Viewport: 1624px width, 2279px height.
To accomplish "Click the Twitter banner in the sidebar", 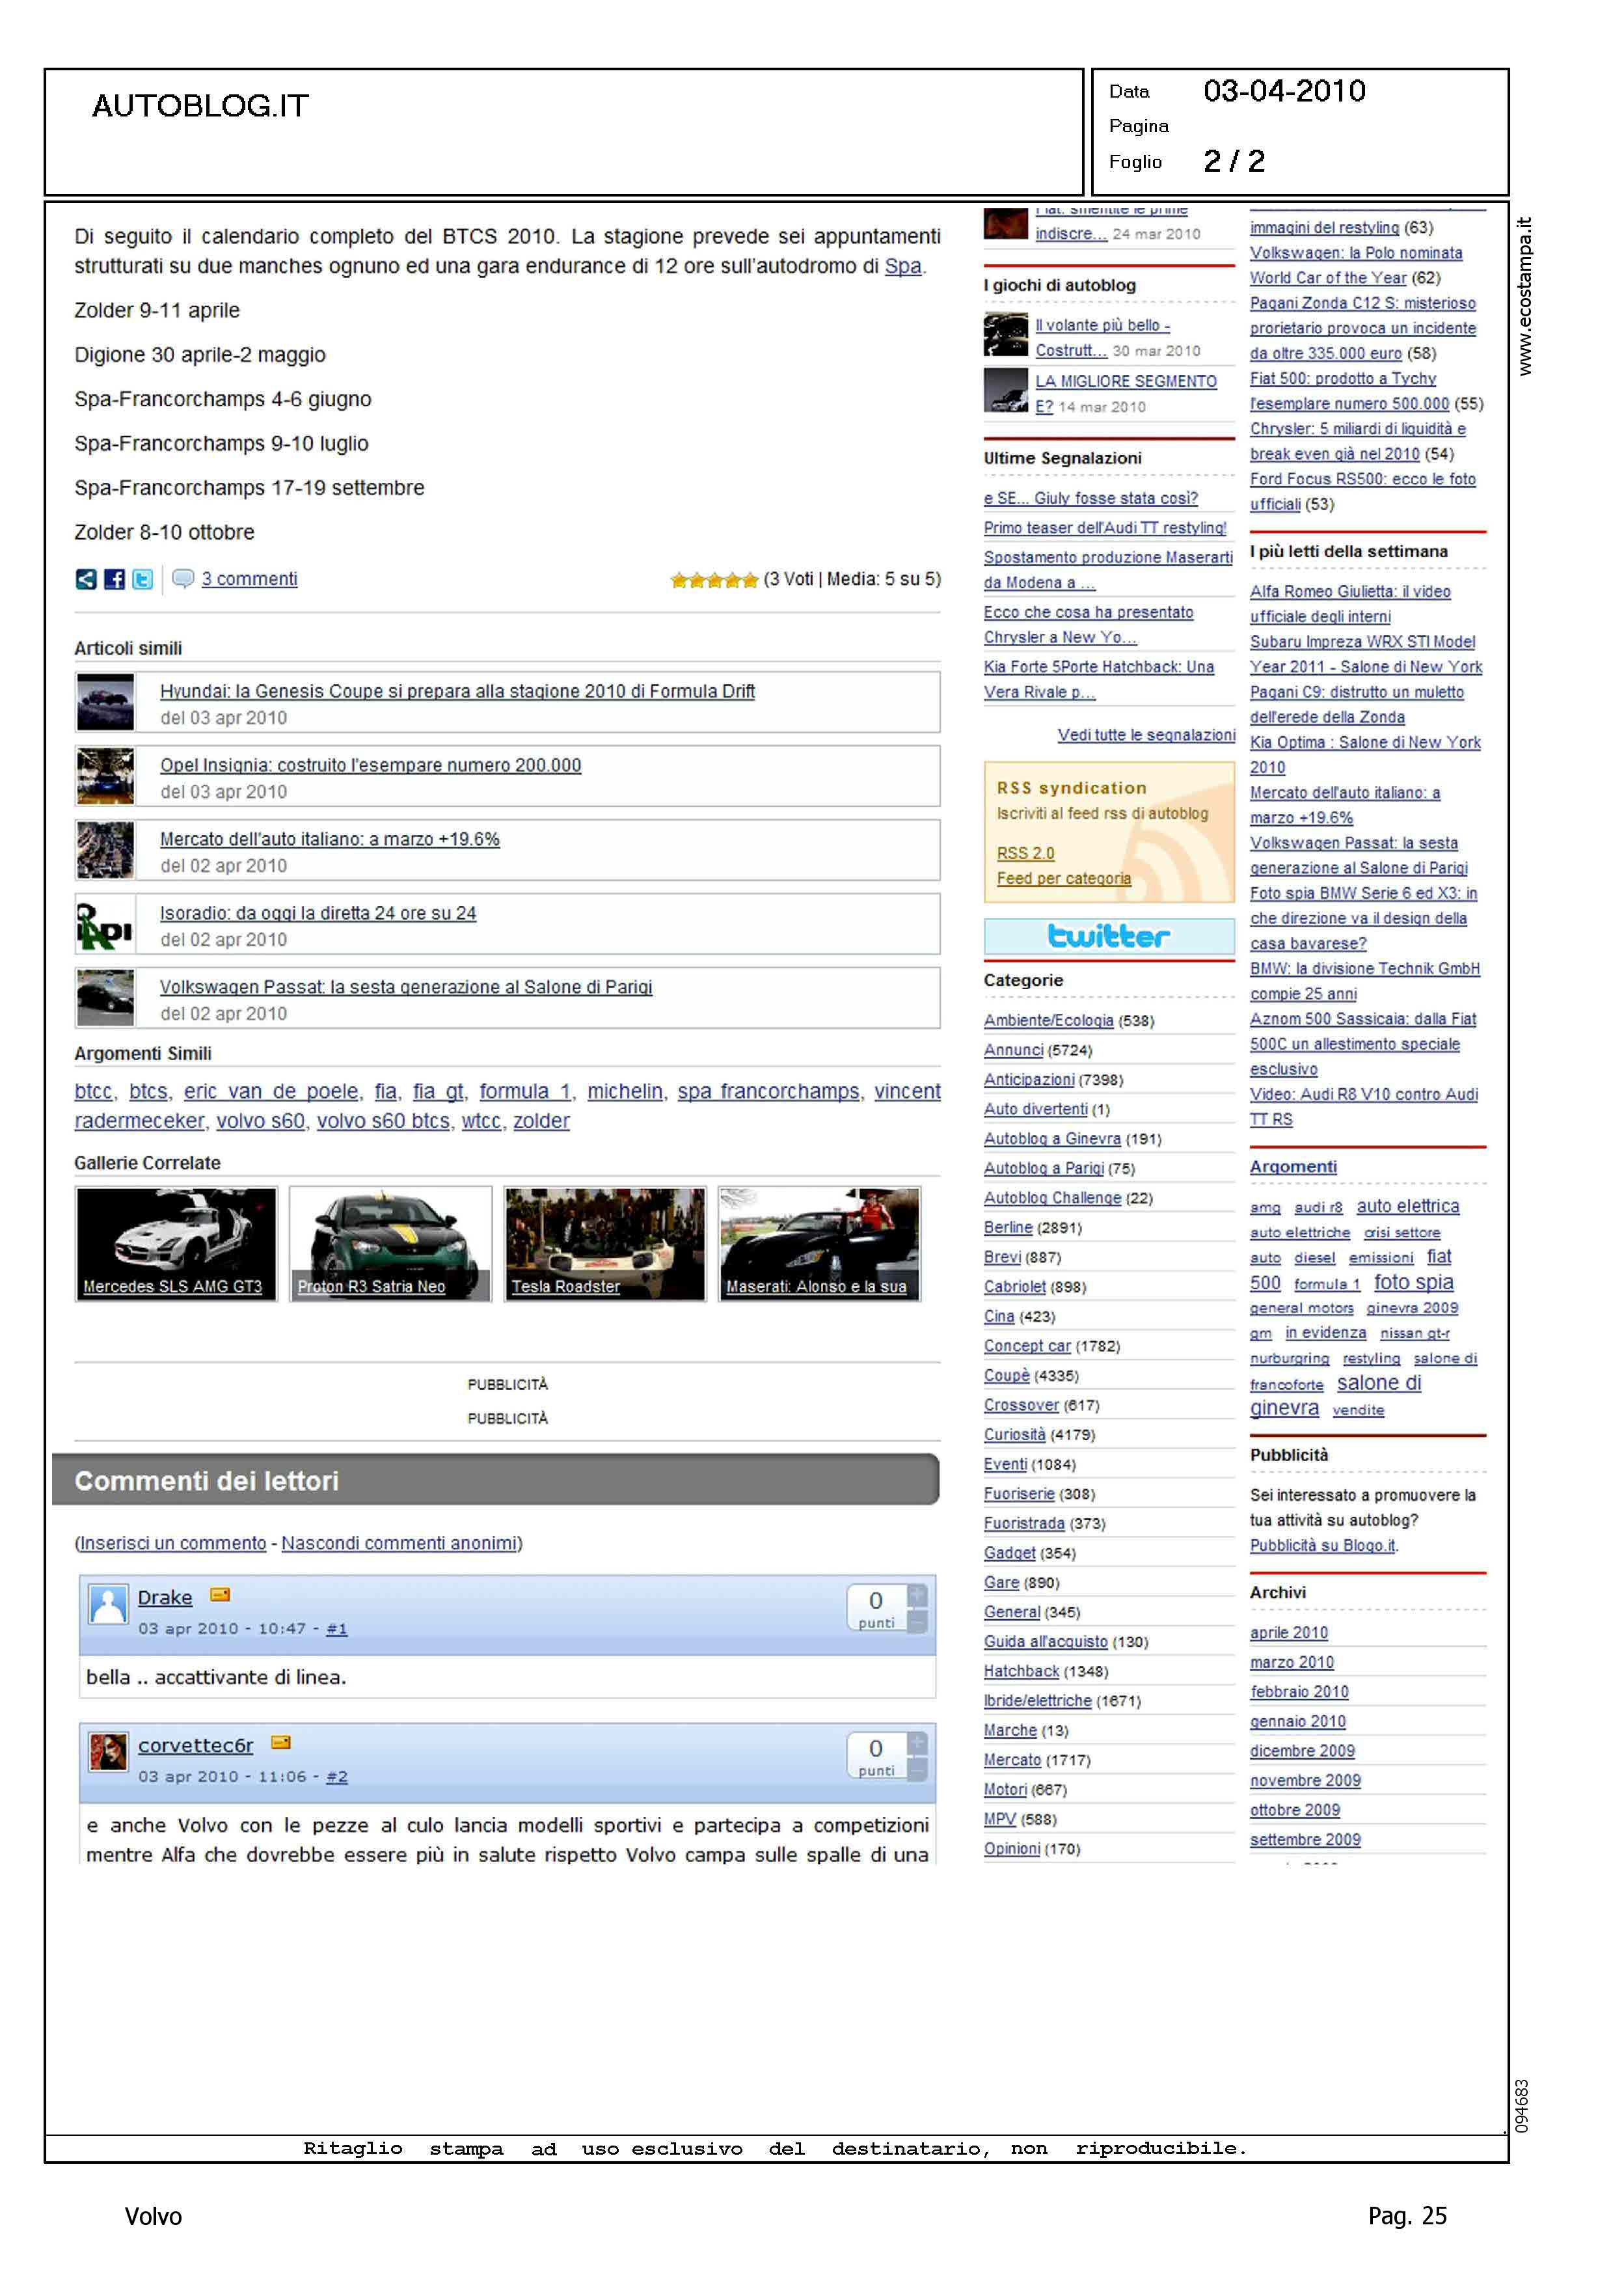I will point(1108,936).
